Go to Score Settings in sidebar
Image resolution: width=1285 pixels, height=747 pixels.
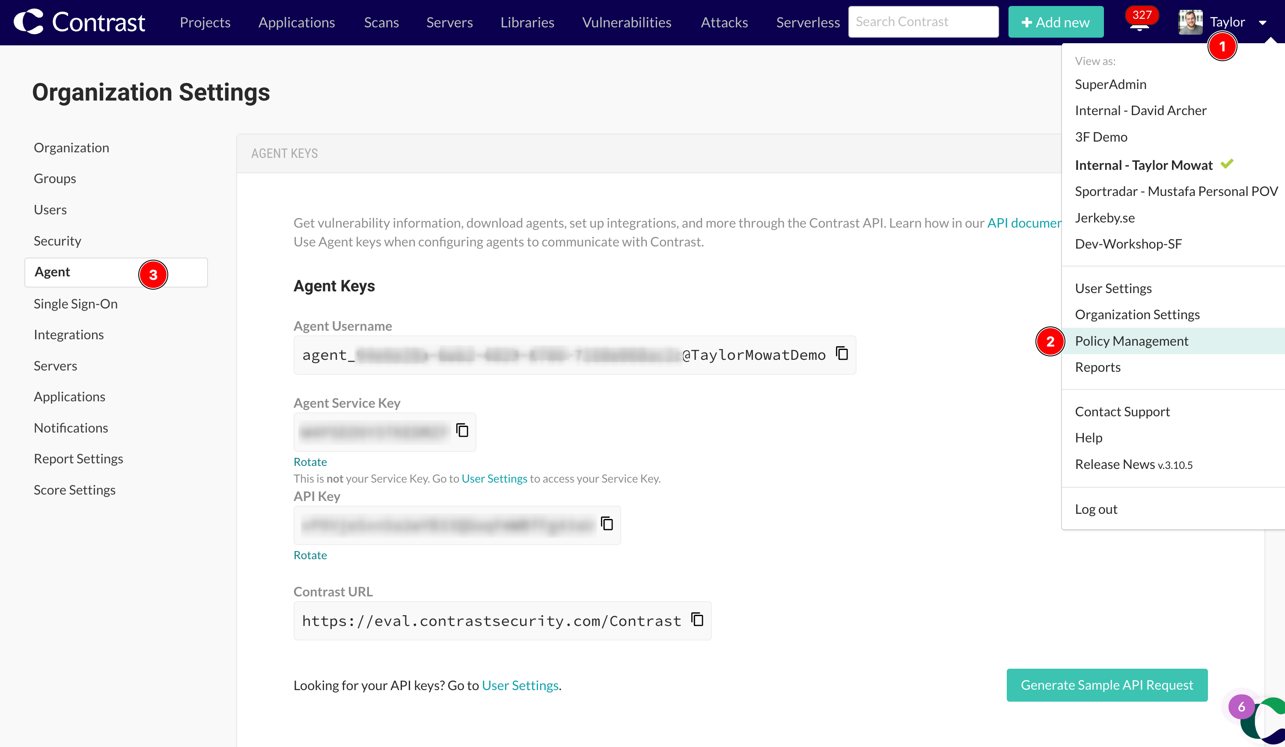tap(74, 490)
